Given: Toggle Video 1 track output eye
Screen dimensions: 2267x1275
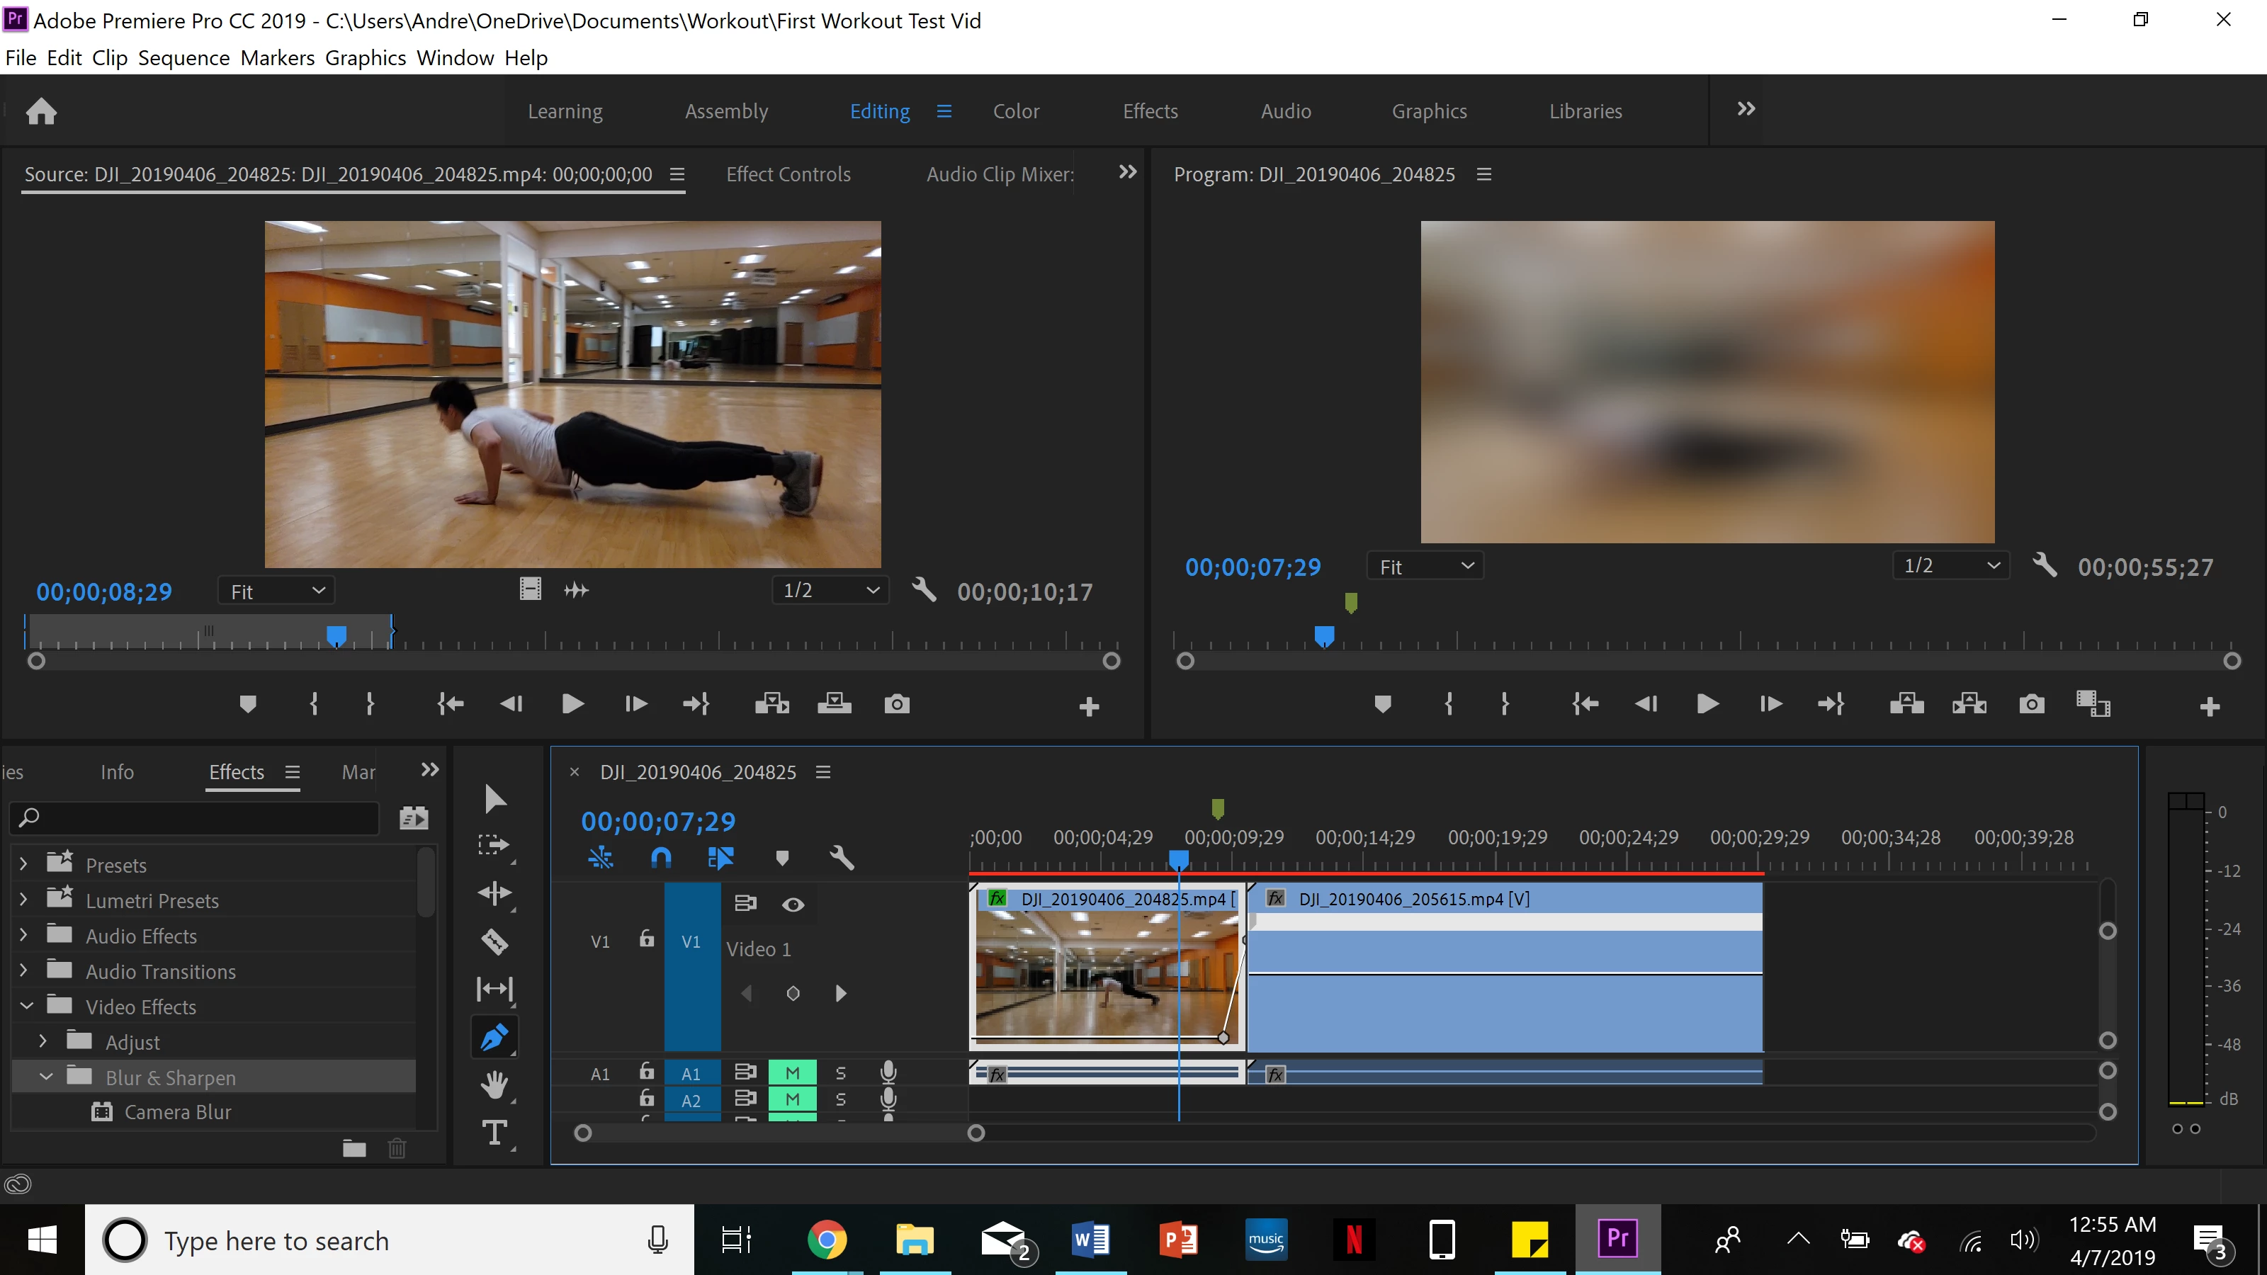Looking at the screenshot, I should (793, 905).
